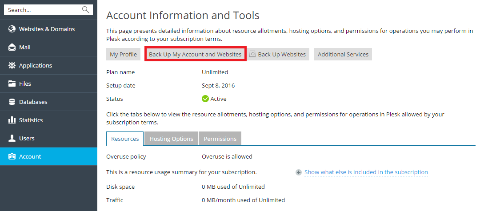Expand what else is included in subscription

(366, 172)
